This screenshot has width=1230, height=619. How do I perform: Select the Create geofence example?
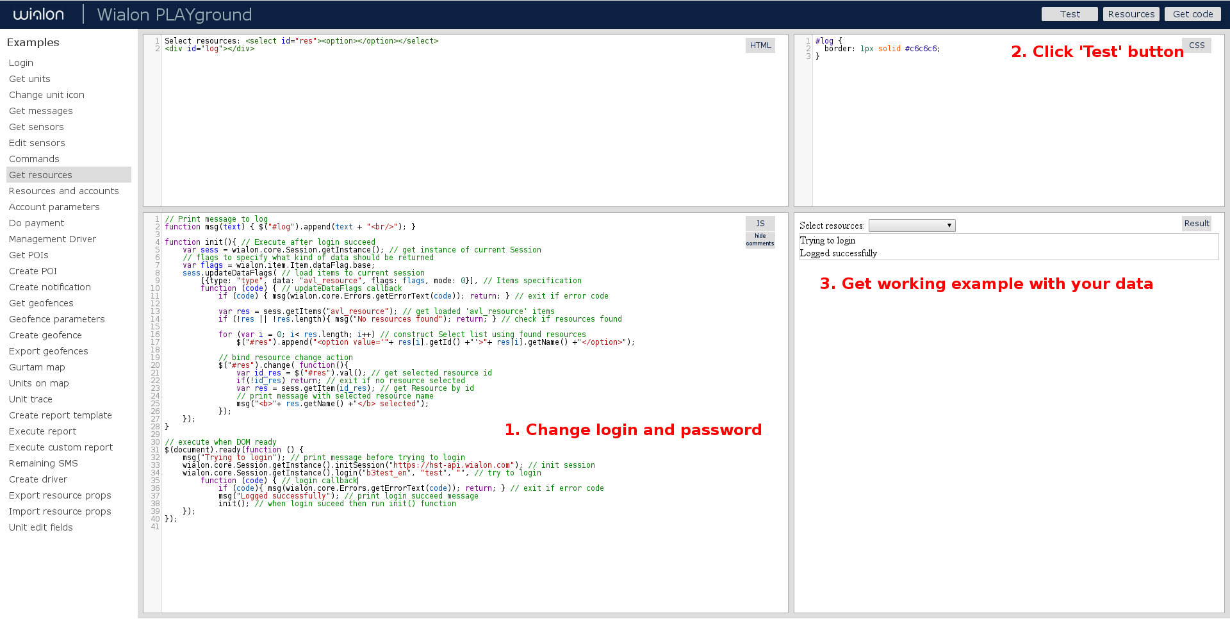pos(45,335)
